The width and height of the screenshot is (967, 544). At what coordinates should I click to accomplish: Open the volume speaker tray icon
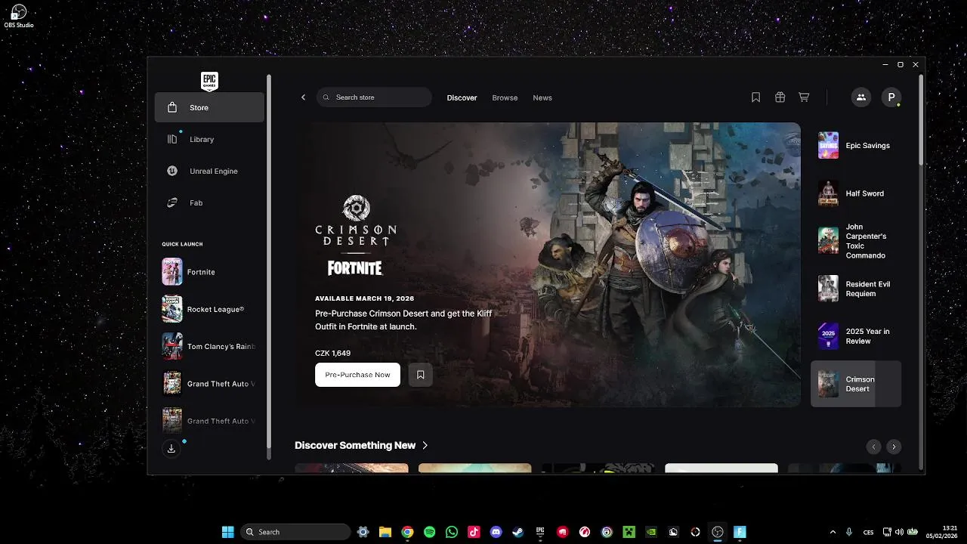[x=899, y=532]
